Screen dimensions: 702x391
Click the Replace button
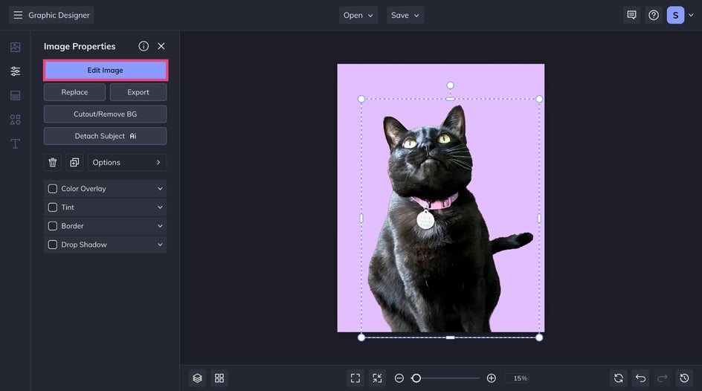(x=74, y=92)
